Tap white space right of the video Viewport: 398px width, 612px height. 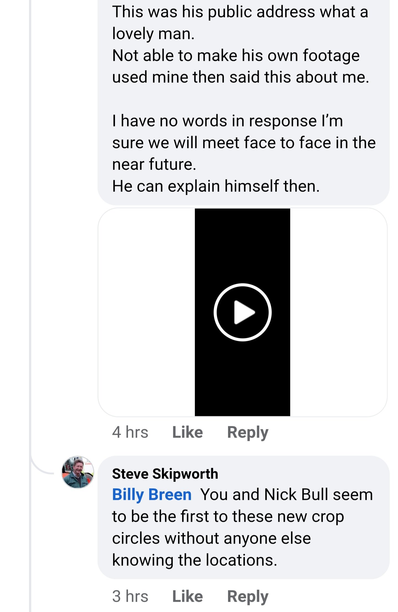point(338,312)
